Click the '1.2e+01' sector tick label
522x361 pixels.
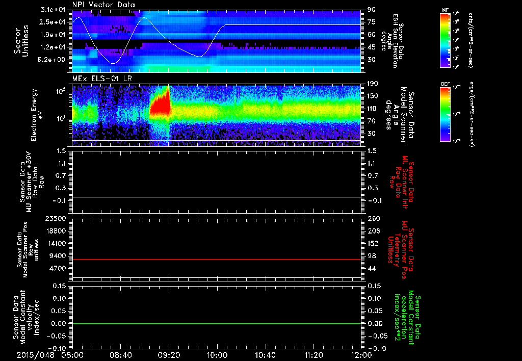coord(53,47)
